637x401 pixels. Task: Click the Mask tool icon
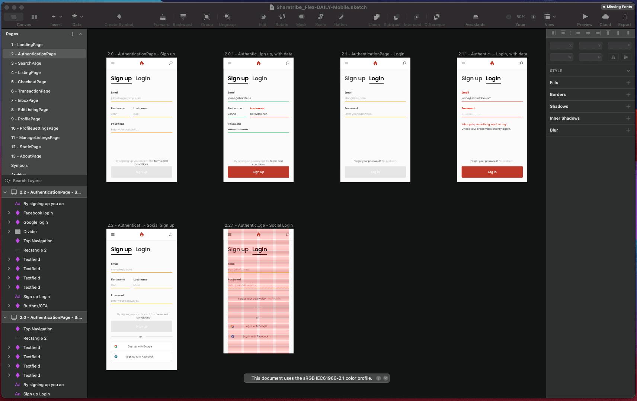[301, 17]
